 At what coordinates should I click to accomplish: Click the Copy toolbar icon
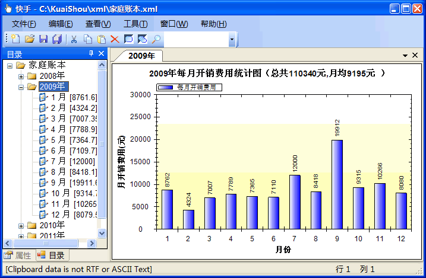coord(88,39)
